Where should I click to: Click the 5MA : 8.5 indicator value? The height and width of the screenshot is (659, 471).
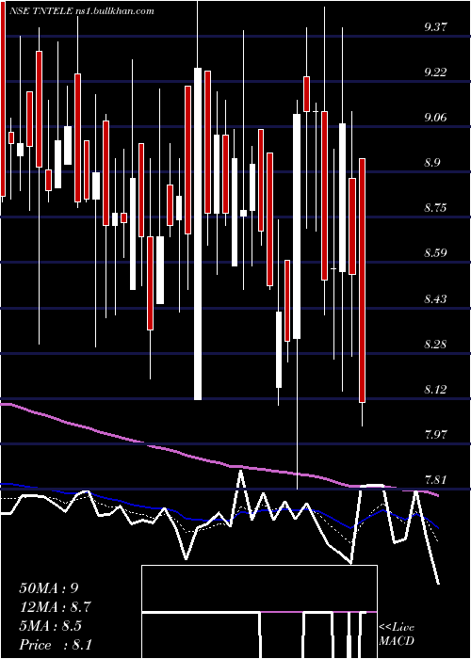coord(51,626)
